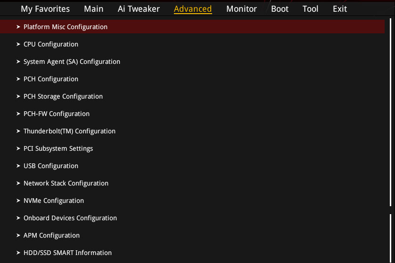This screenshot has width=395, height=263.
Task: Switch to the Boot tab
Action: pyautogui.click(x=280, y=9)
